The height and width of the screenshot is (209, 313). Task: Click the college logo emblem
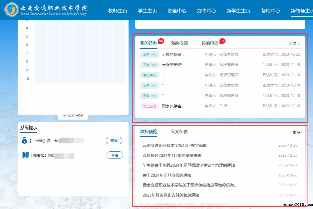tap(12, 10)
